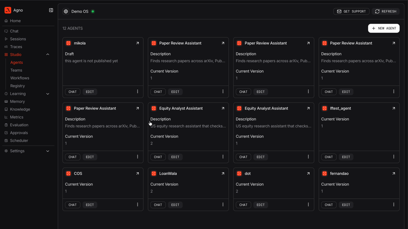This screenshot has width=408, height=229.
Task: Click EDIT on COS card
Action: (x=90, y=205)
